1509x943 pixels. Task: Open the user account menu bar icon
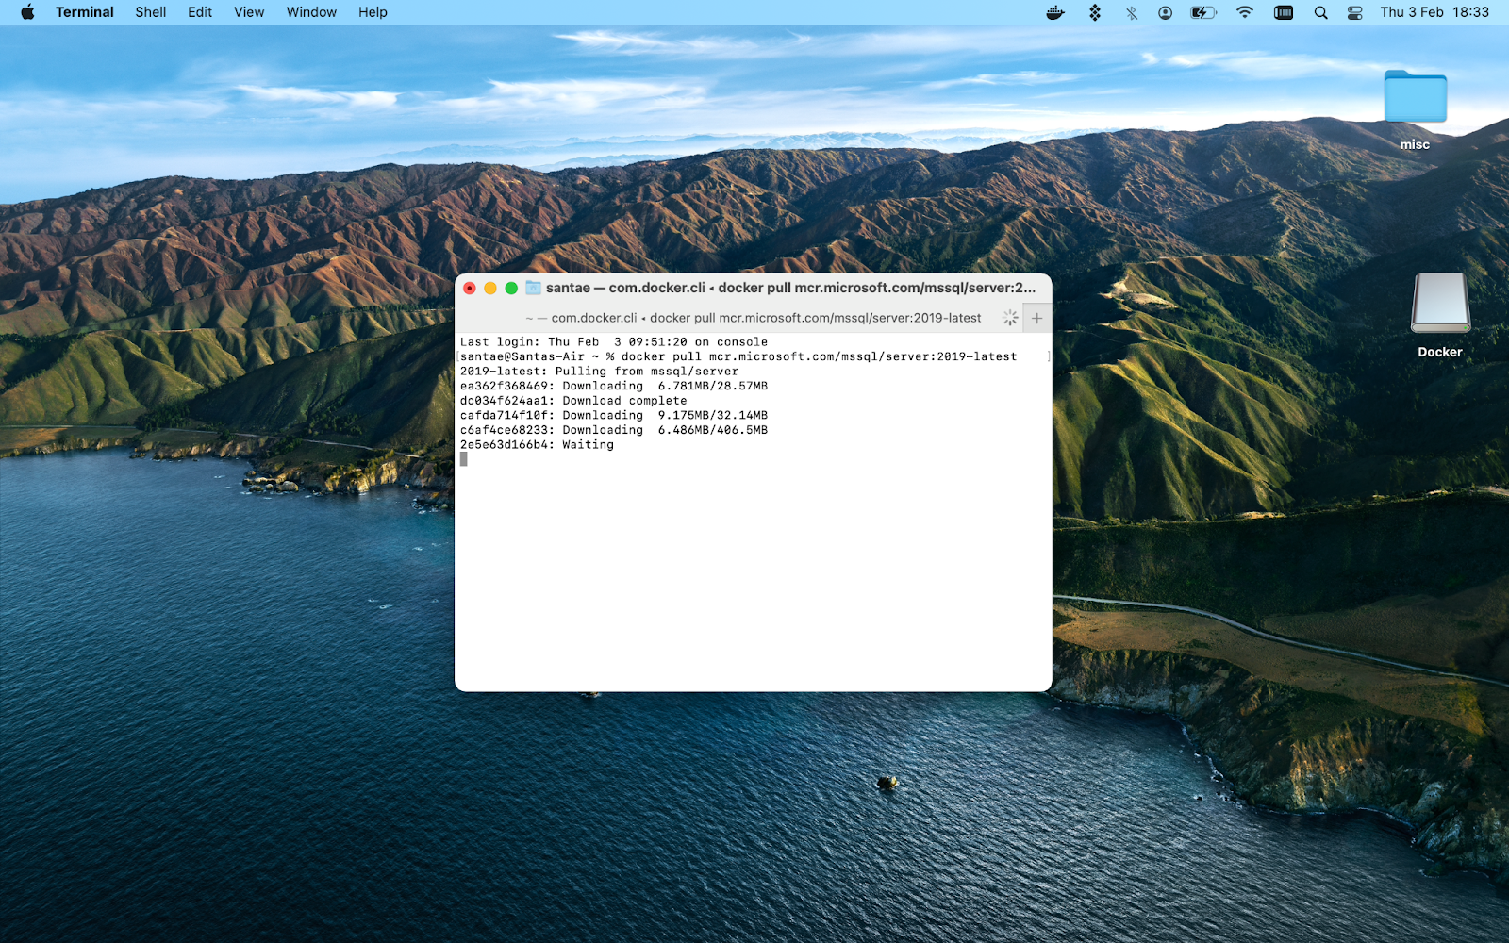1164,12
